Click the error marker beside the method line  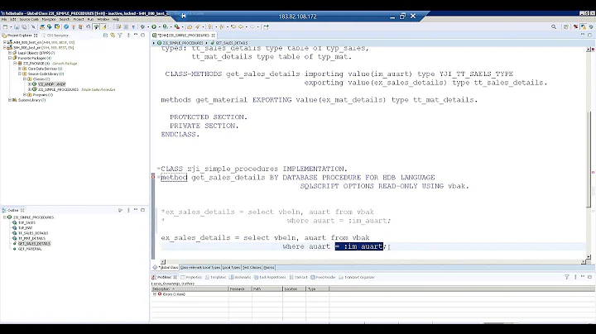[x=153, y=177]
